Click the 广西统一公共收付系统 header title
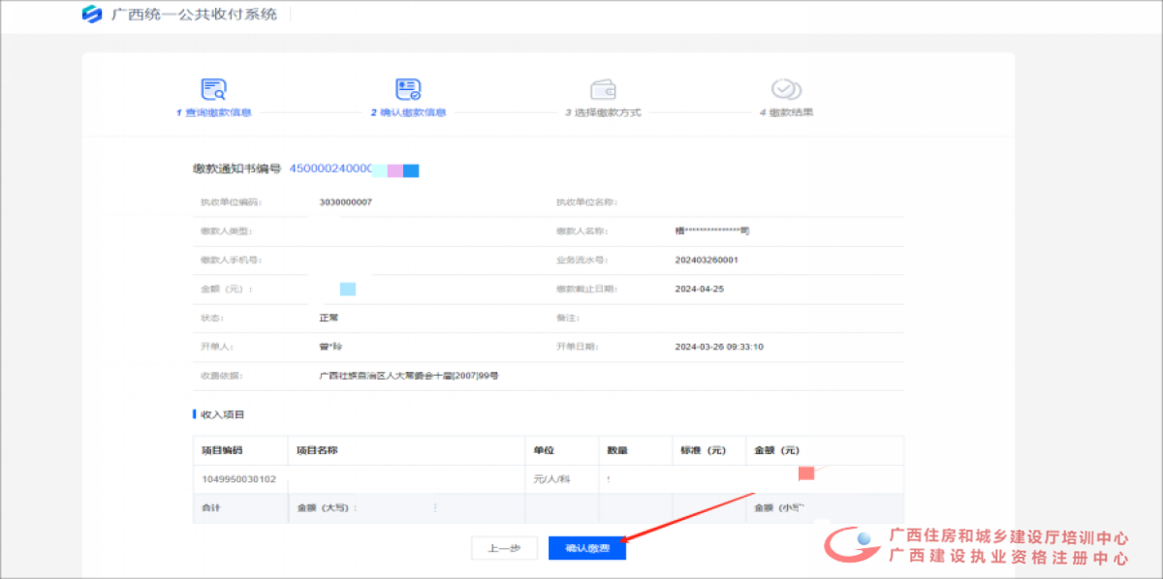 194,15
